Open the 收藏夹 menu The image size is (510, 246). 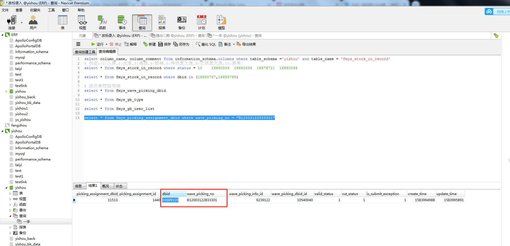35,10
